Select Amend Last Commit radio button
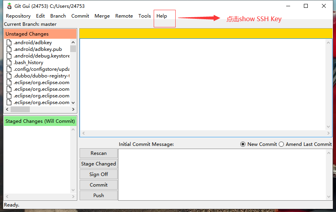Viewport: 336px width, 212px height. pyautogui.click(x=281, y=144)
